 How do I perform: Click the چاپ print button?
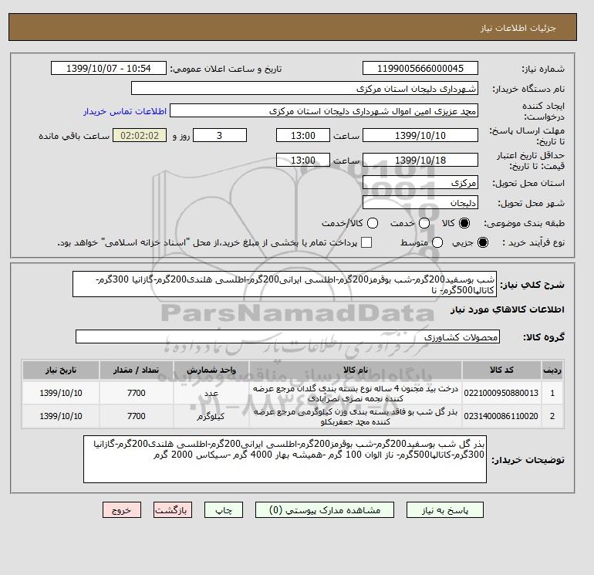click(x=224, y=510)
